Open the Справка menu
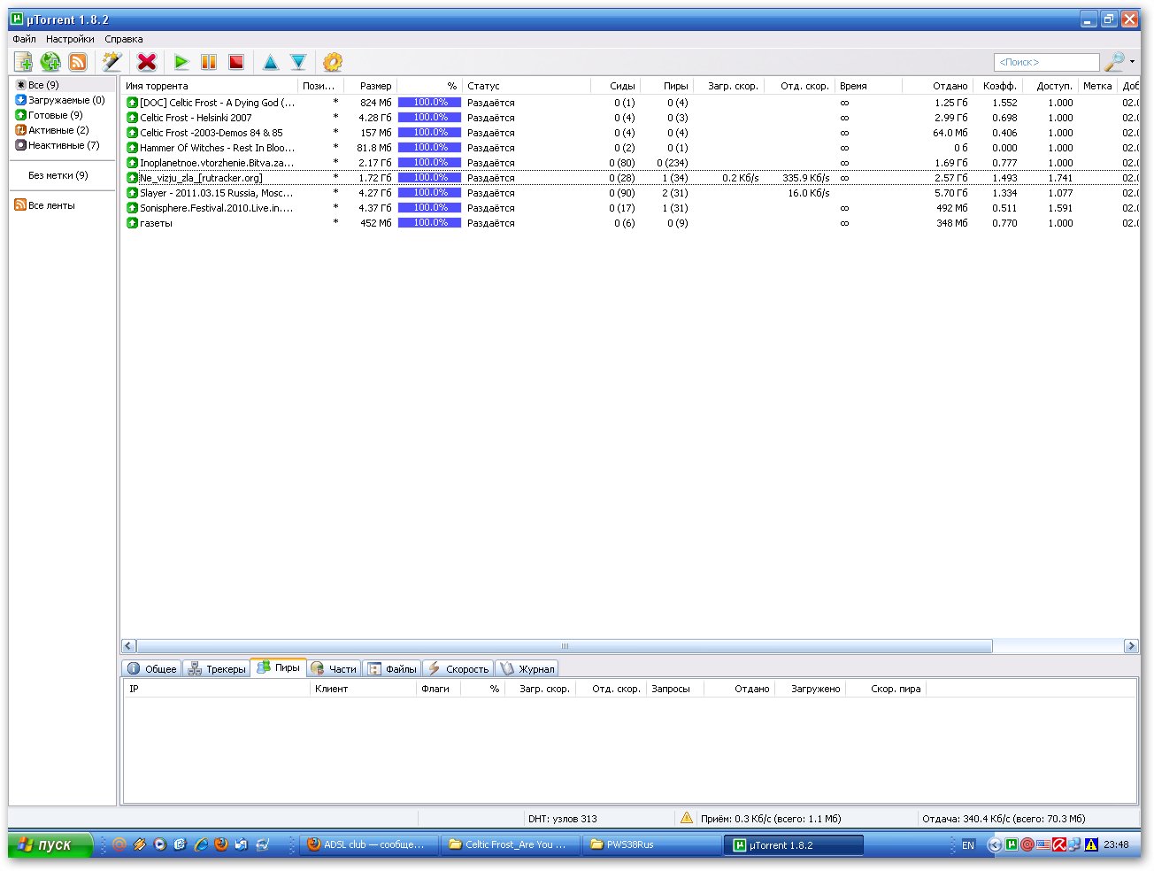The width and height of the screenshot is (1154, 871). [124, 39]
